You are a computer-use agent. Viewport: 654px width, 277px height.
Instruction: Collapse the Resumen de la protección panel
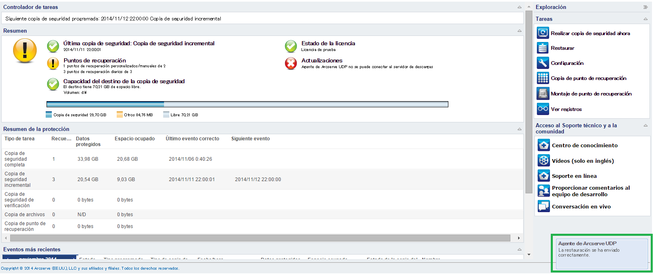pos(519,129)
